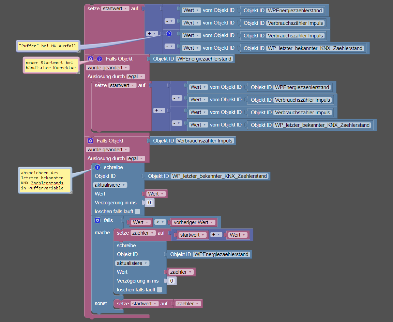Open startwert dropdown inside the startwert + Wert sum

[x=193, y=235]
